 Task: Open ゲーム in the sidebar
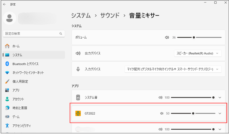34,117
